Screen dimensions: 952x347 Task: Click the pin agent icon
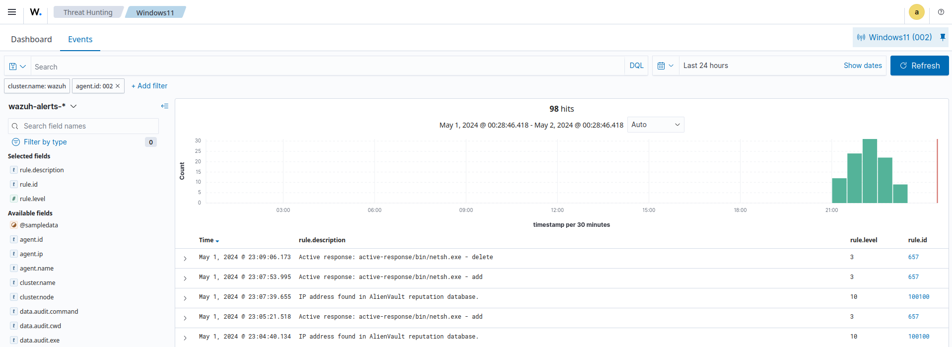(943, 37)
